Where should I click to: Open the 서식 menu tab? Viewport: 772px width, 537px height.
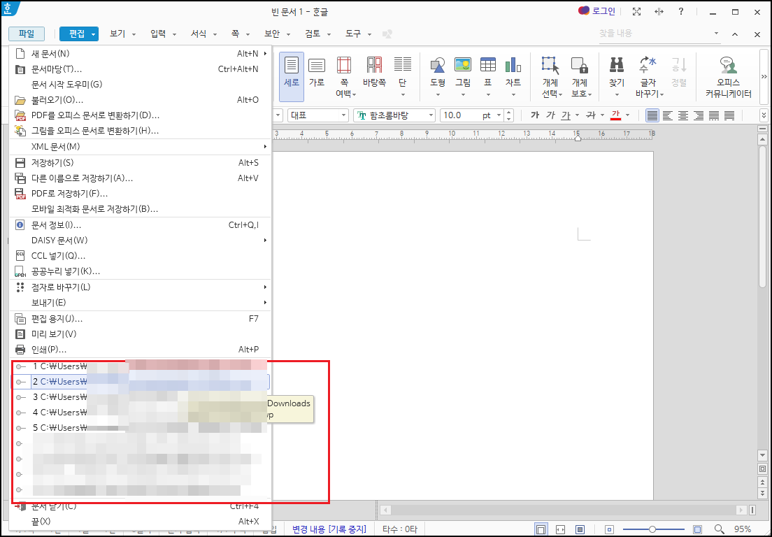[x=199, y=34]
